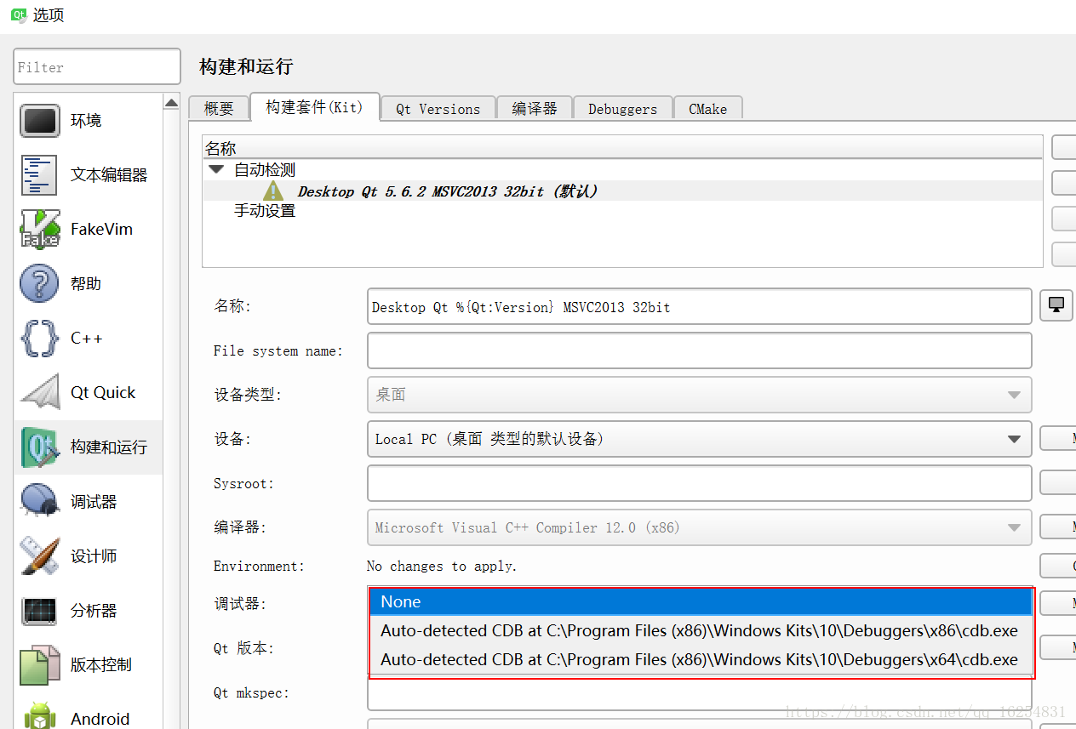
Task: Open the 环境 settings category
Action: coord(88,121)
